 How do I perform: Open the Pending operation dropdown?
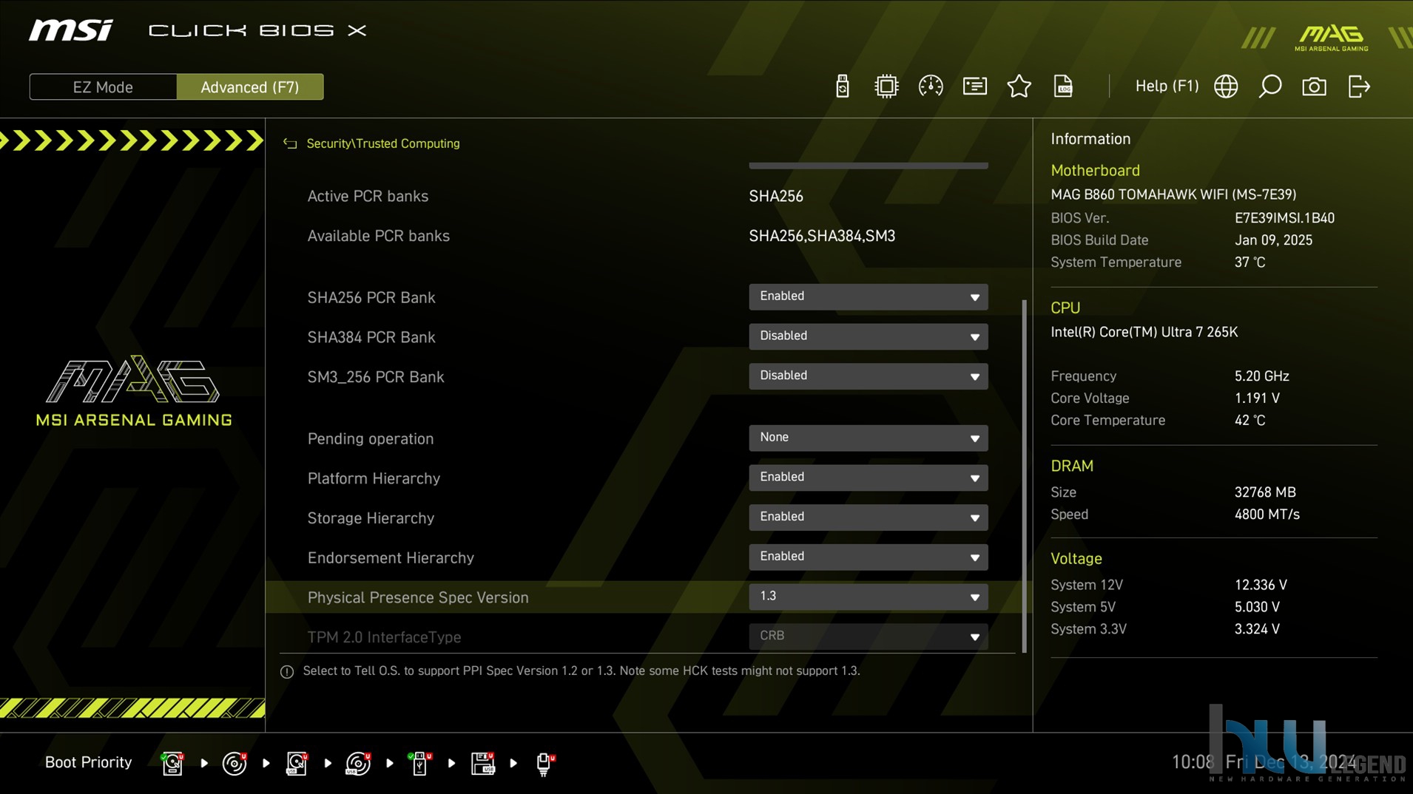[x=868, y=438]
